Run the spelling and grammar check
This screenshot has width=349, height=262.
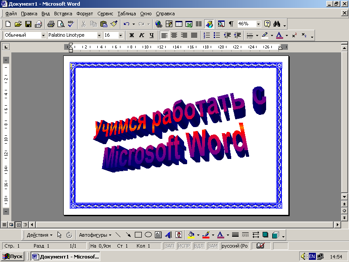click(x=71, y=24)
